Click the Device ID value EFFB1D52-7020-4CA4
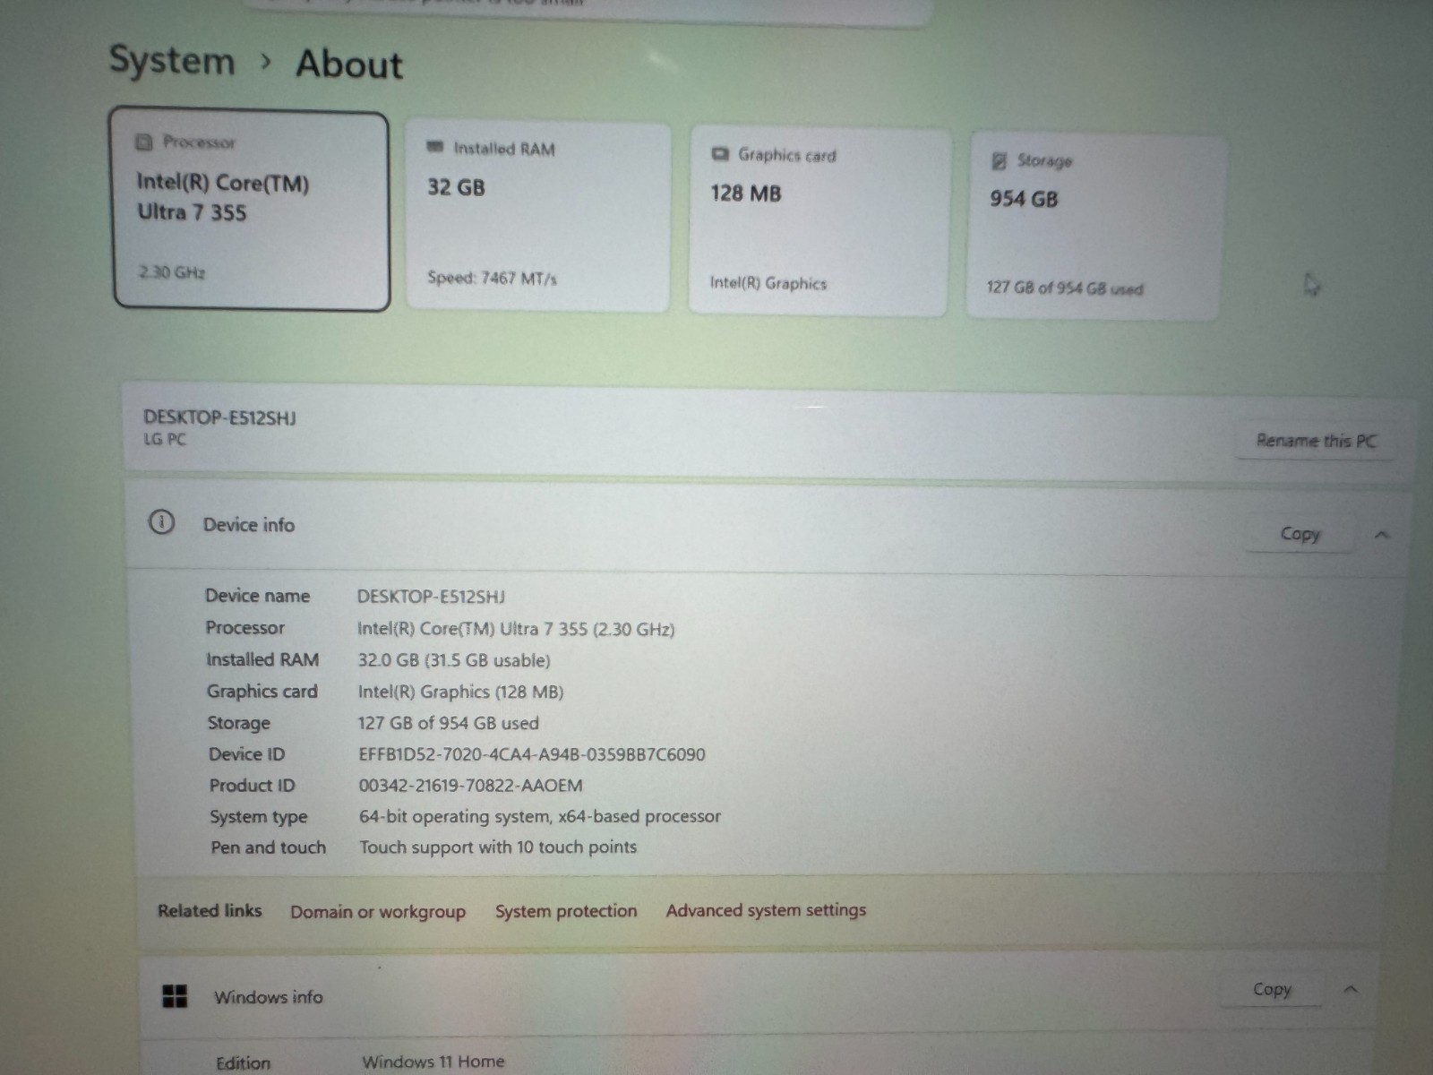1433x1075 pixels. click(x=532, y=754)
